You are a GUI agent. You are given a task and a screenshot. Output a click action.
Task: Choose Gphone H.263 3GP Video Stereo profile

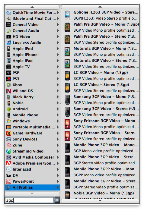pos(100,15)
